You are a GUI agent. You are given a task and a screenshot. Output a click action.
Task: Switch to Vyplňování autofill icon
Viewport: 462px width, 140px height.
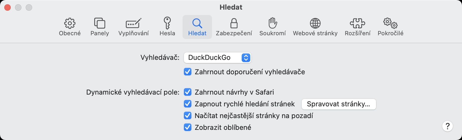134,24
